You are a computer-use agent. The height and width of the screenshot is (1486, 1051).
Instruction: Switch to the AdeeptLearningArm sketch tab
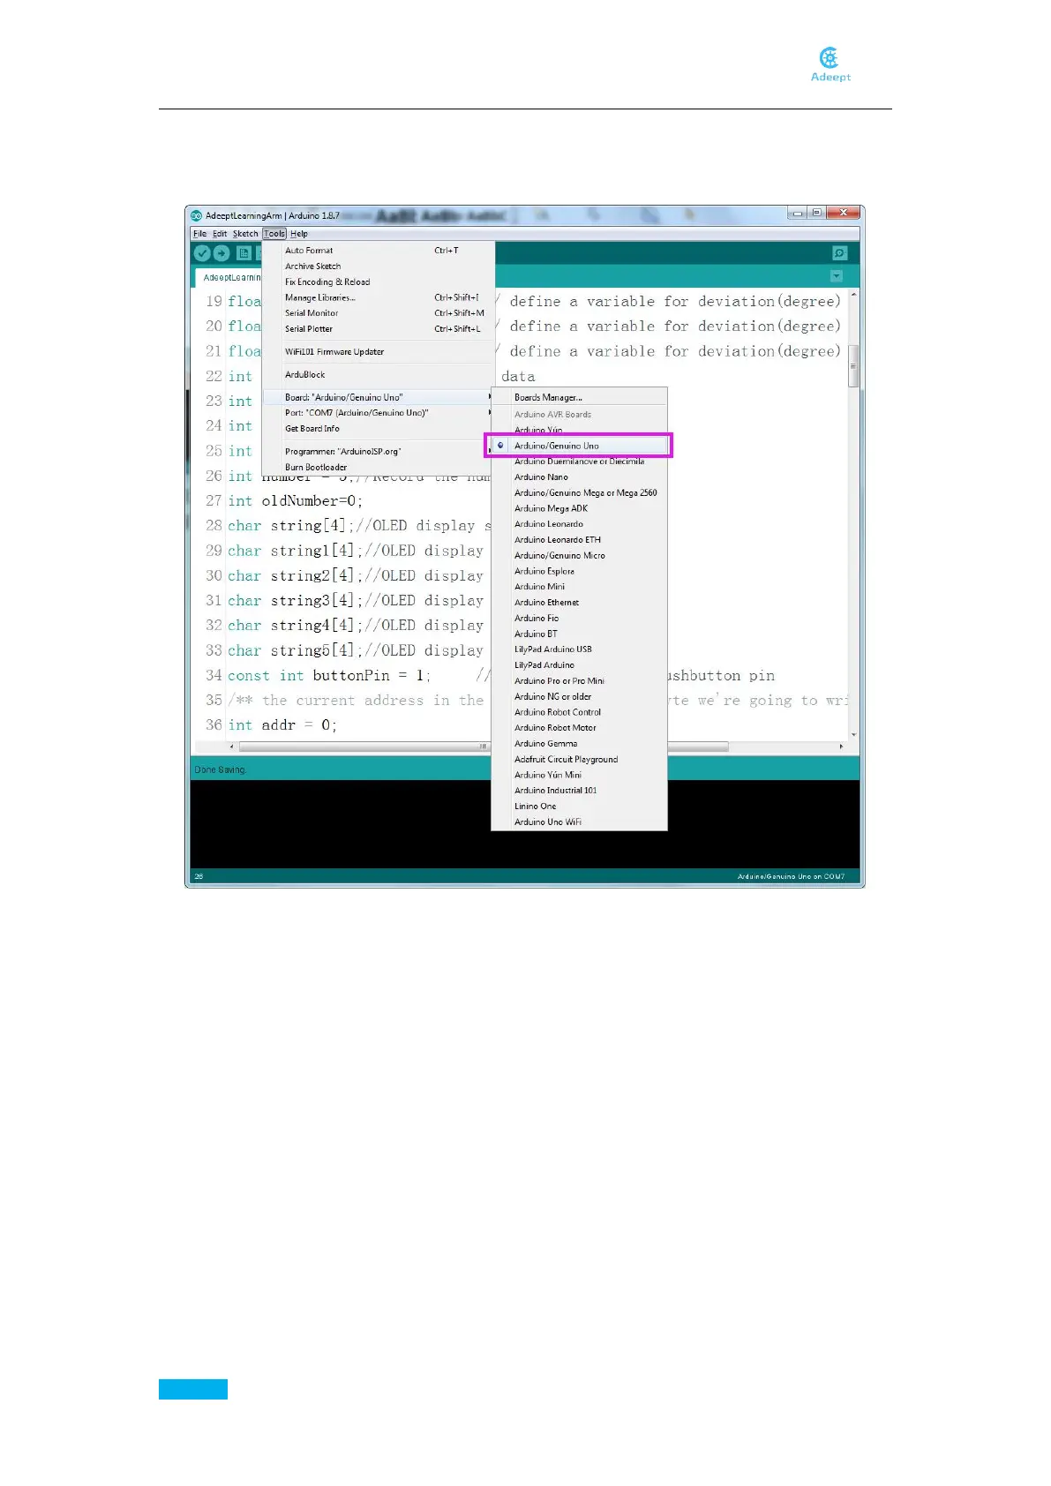point(229,277)
